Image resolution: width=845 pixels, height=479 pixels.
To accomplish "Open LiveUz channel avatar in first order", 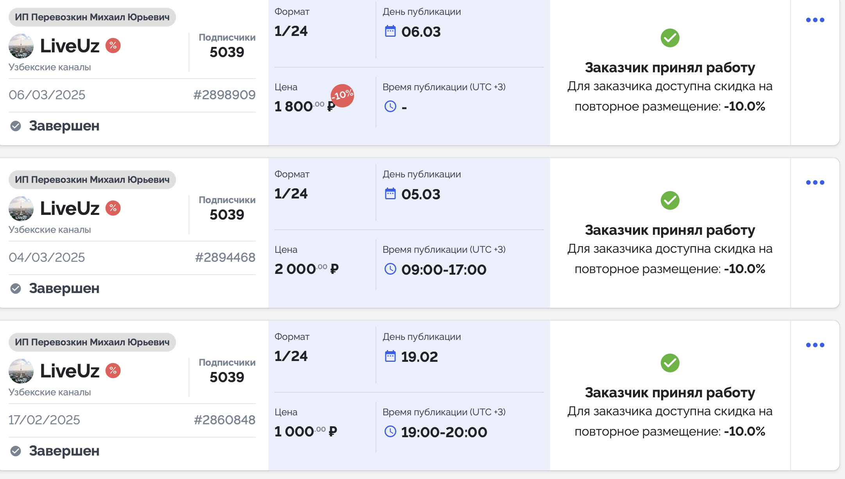I will 21,46.
